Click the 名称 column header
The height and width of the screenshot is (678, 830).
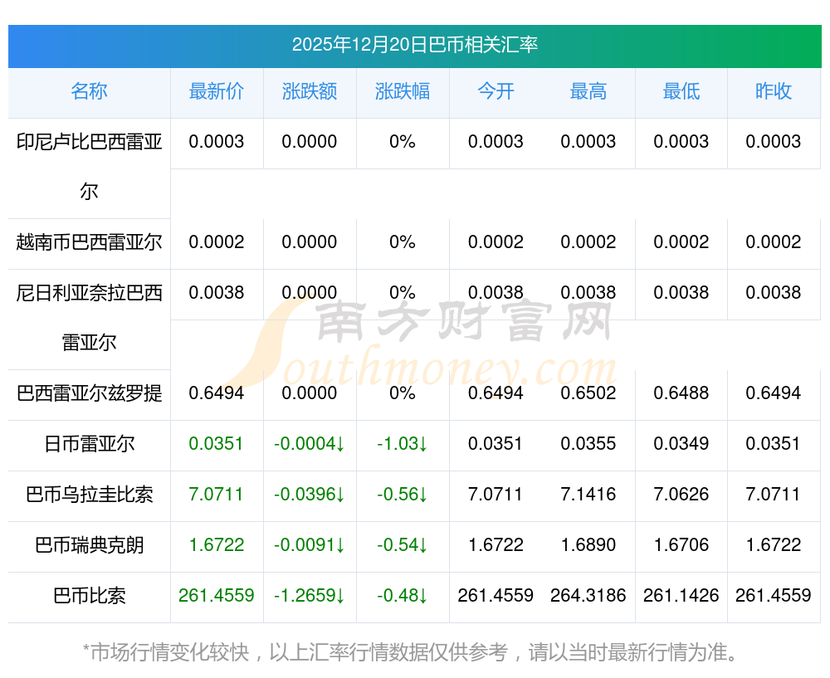89,91
